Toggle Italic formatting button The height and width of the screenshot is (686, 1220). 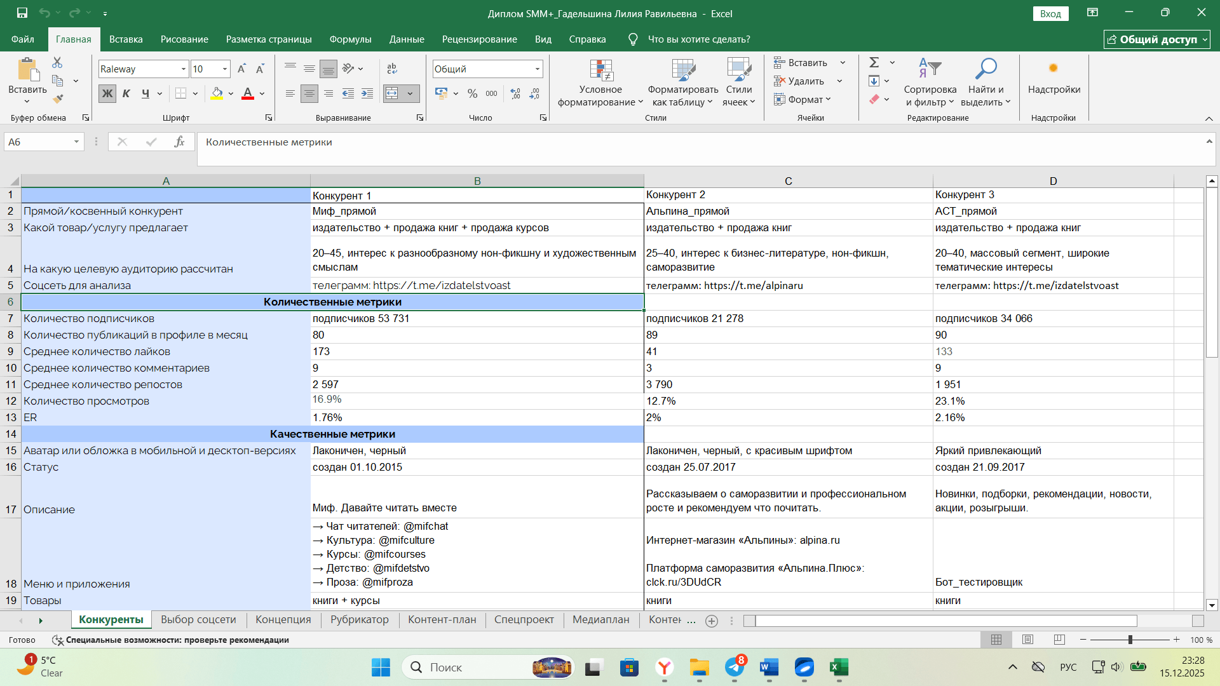[x=126, y=93]
